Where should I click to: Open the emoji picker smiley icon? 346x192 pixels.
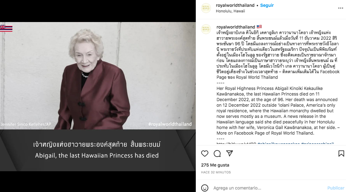pos(204,188)
